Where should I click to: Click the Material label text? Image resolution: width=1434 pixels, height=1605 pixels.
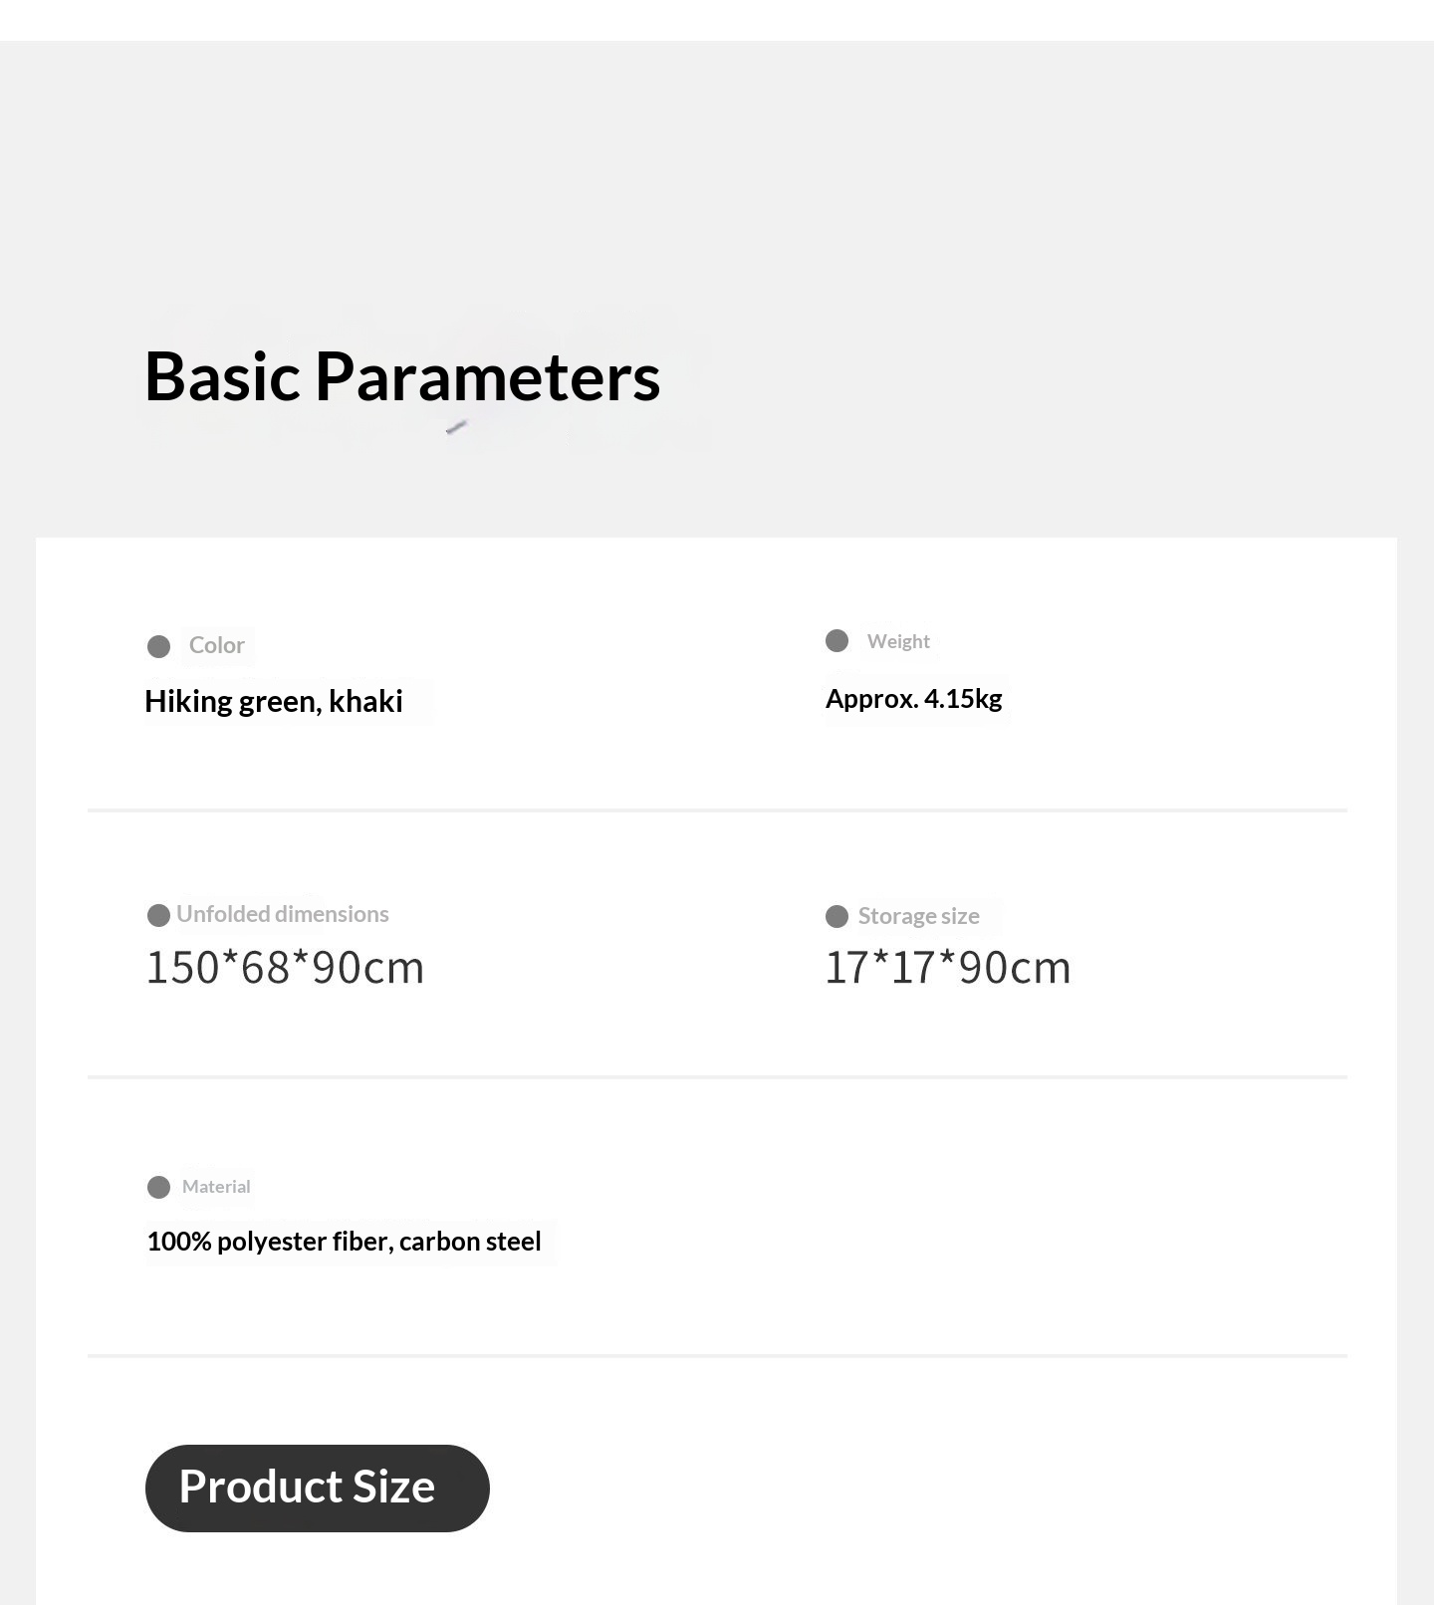[216, 1187]
